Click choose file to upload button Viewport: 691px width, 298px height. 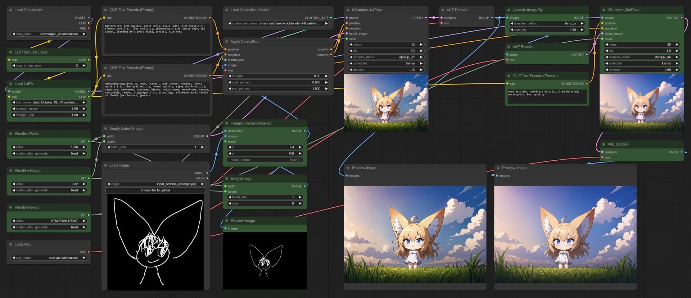[x=155, y=190]
